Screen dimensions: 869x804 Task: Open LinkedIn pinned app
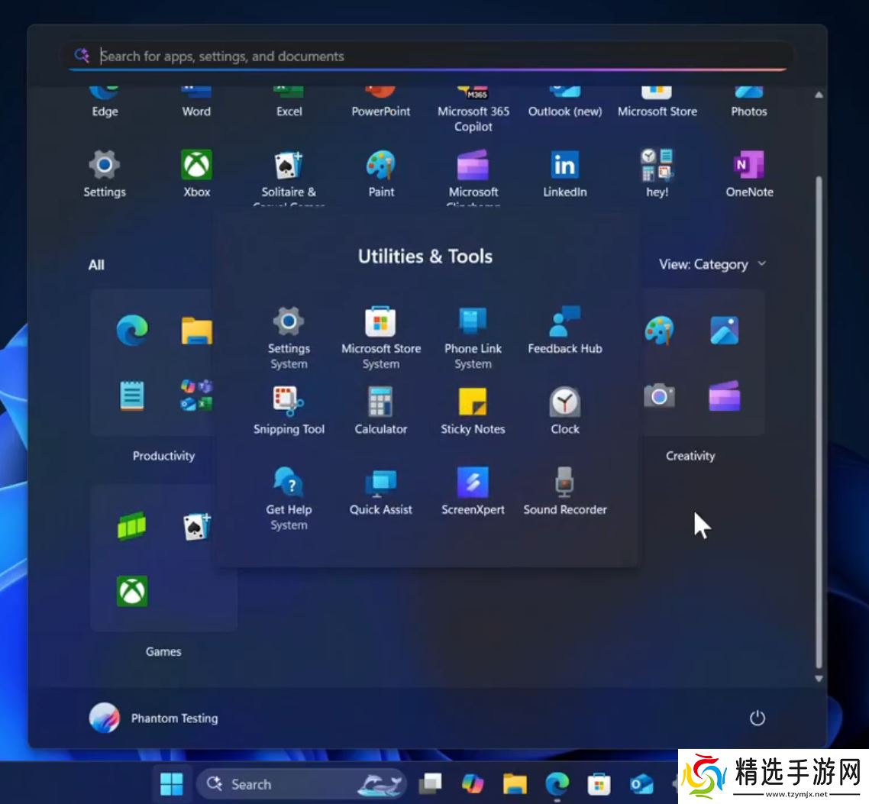point(565,173)
